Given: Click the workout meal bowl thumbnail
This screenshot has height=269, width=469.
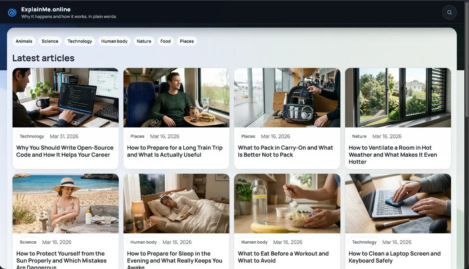Looking at the screenshot, I should 287,203.
